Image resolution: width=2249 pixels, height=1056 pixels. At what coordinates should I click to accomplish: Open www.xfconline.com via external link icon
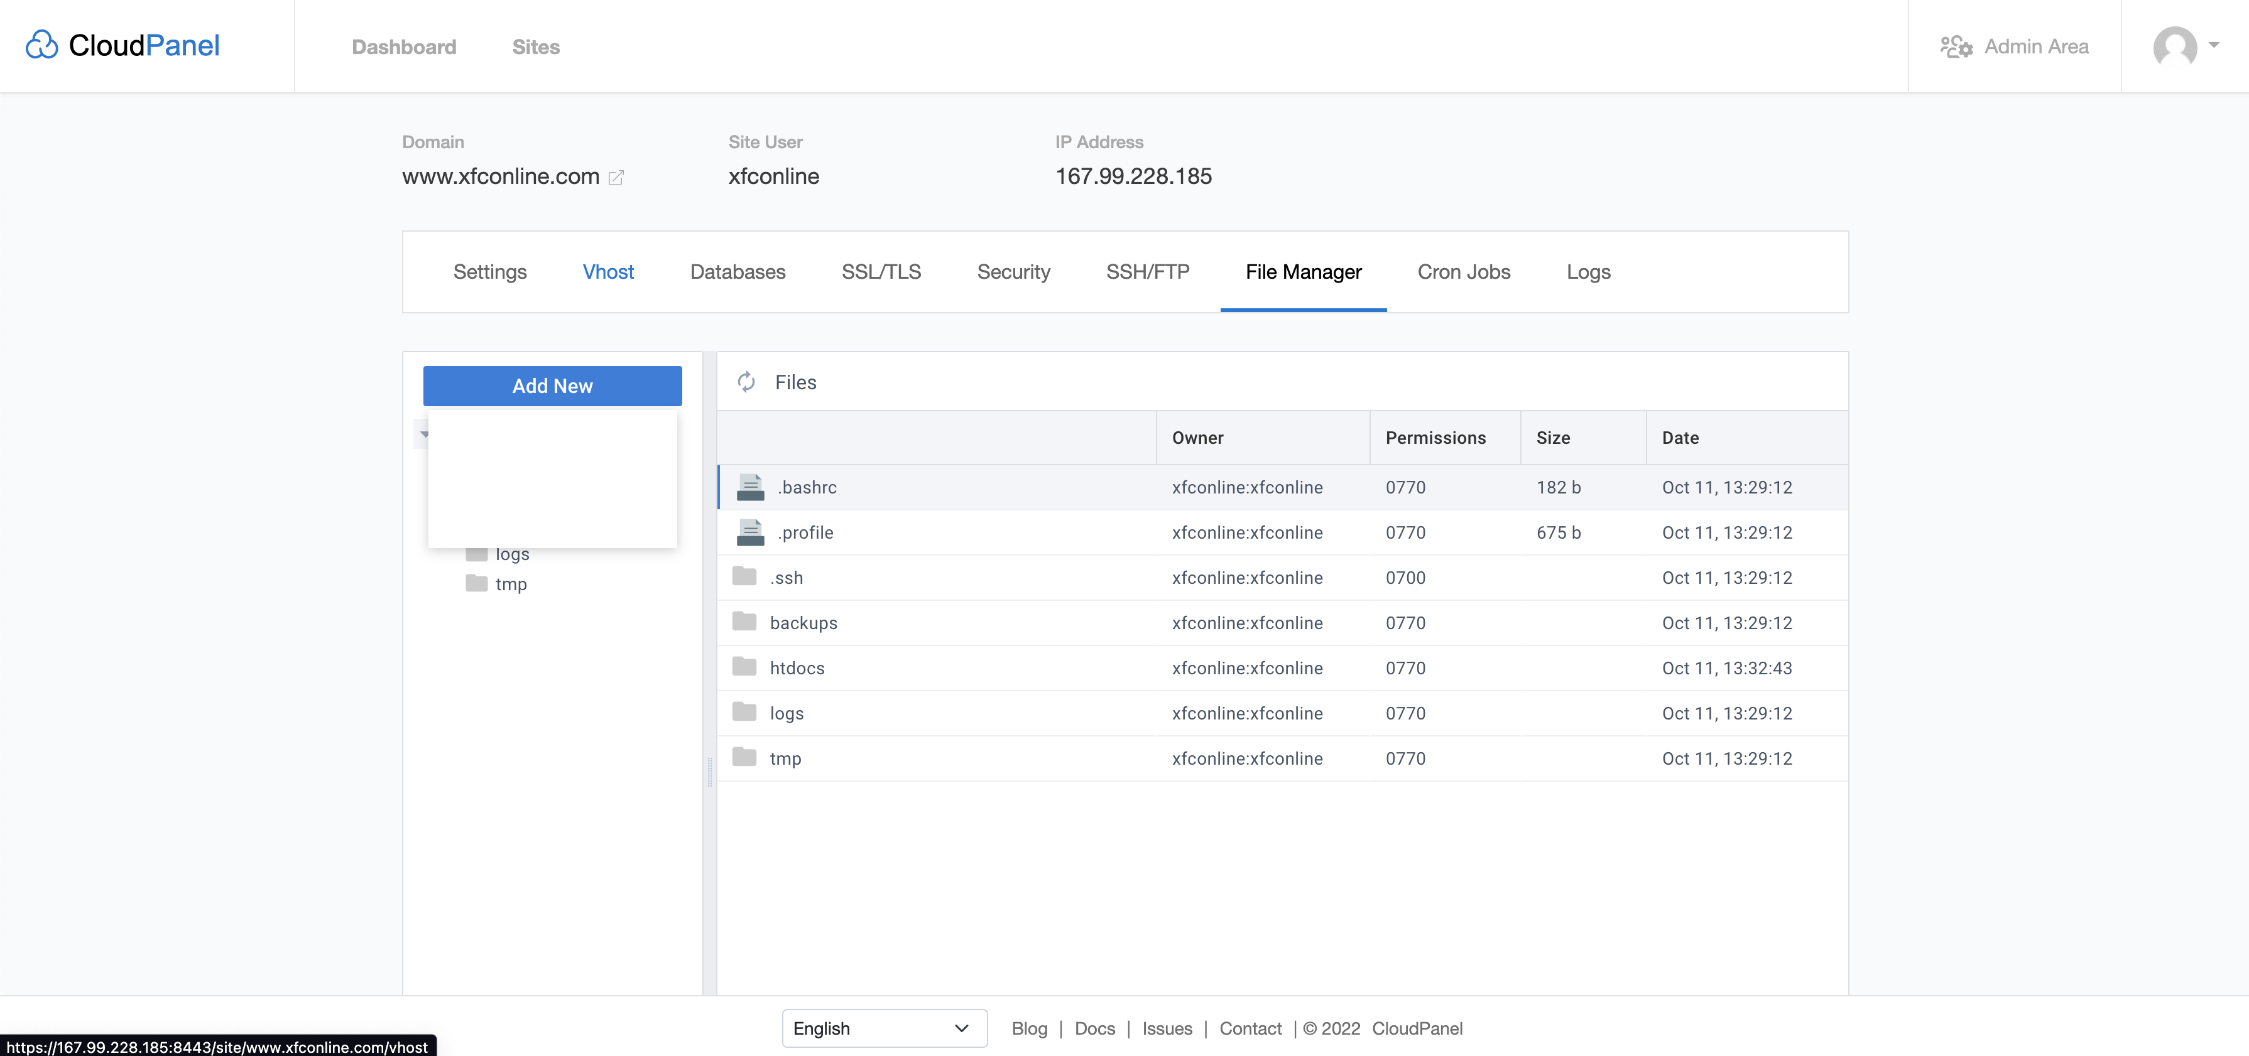tap(616, 177)
